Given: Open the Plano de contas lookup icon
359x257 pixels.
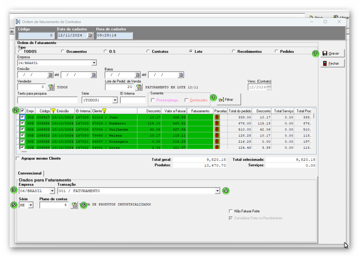Looking at the screenshot, I should point(74,205).
